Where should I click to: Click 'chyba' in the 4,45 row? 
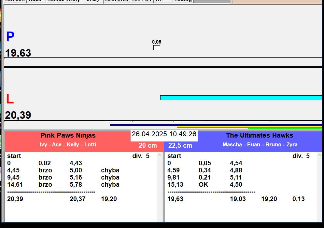click(110, 170)
